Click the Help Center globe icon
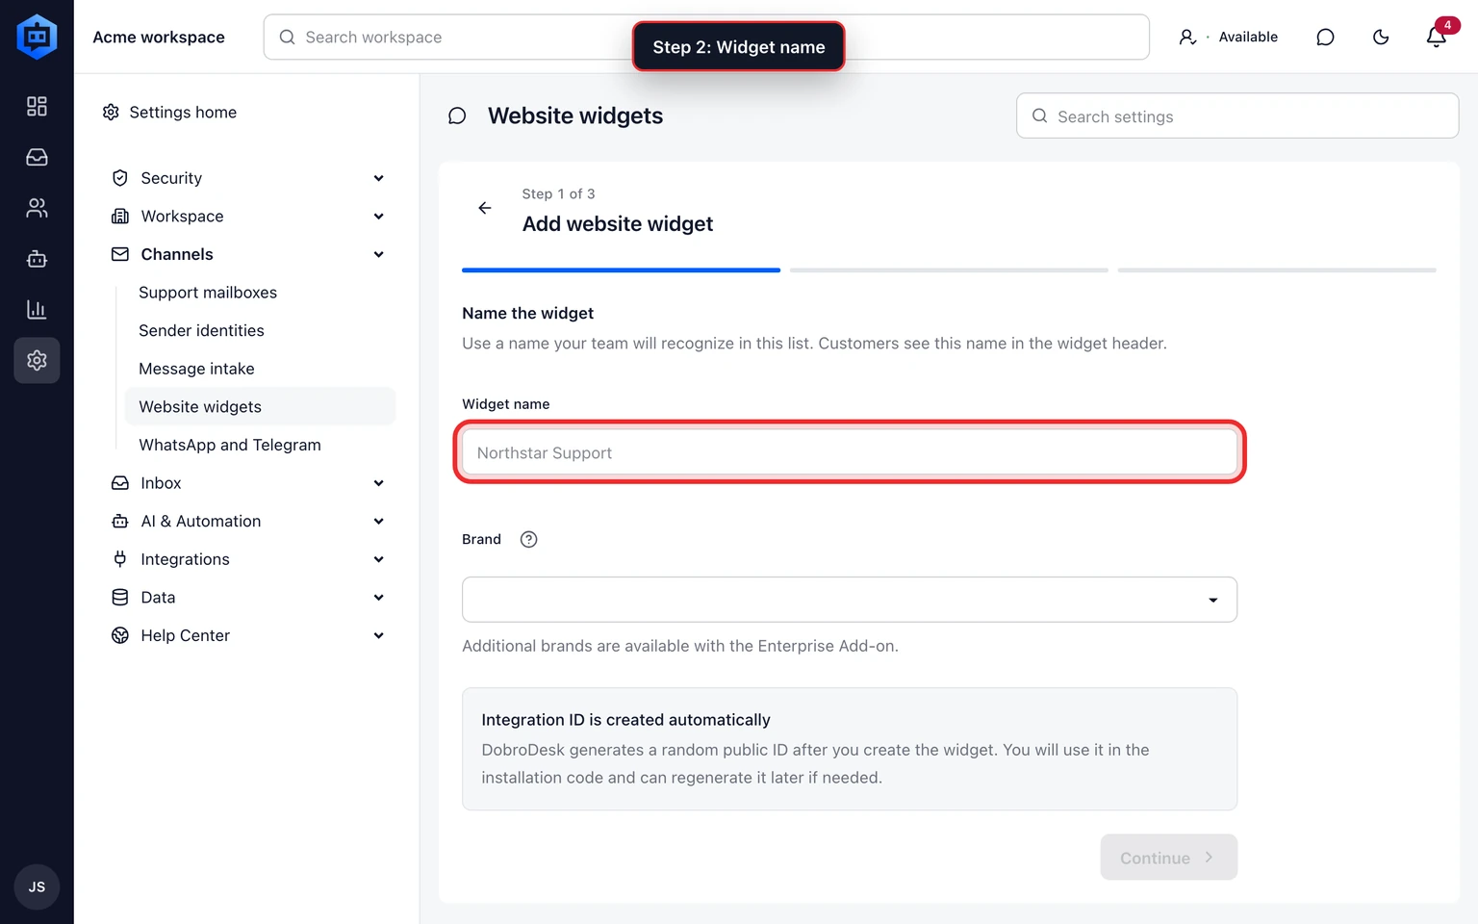This screenshot has width=1478, height=924. pyautogui.click(x=120, y=635)
